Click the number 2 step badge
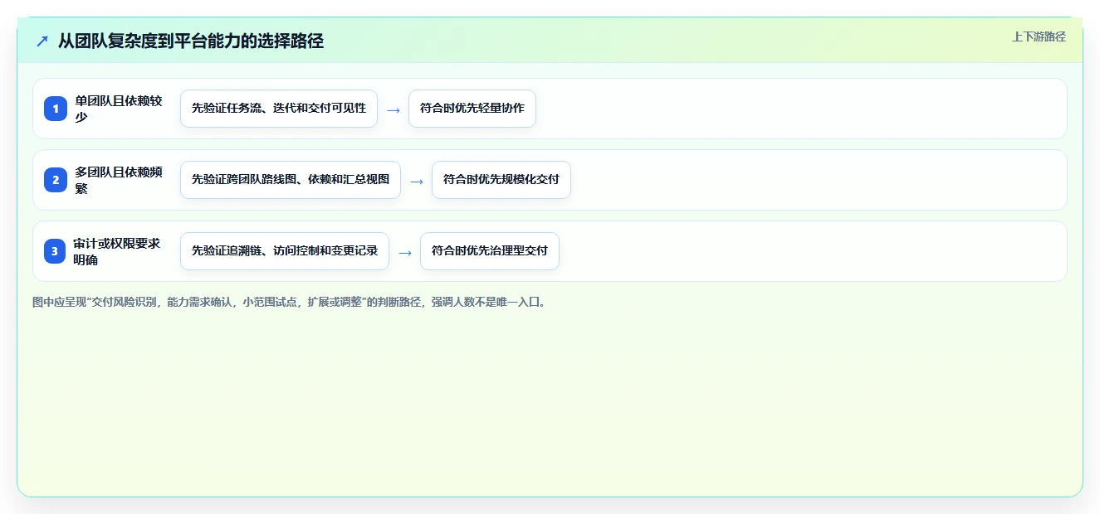Screen dimensions: 1100x514 pos(56,180)
